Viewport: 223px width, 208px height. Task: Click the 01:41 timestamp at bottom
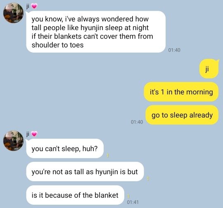coord(133,202)
